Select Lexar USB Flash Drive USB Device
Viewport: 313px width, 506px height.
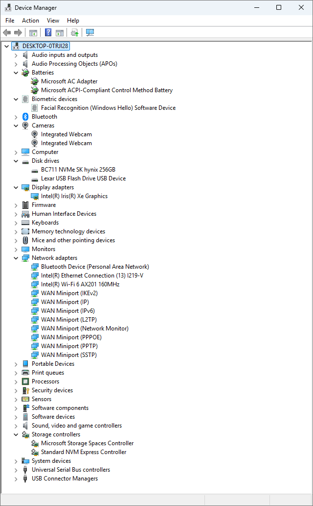click(x=84, y=178)
